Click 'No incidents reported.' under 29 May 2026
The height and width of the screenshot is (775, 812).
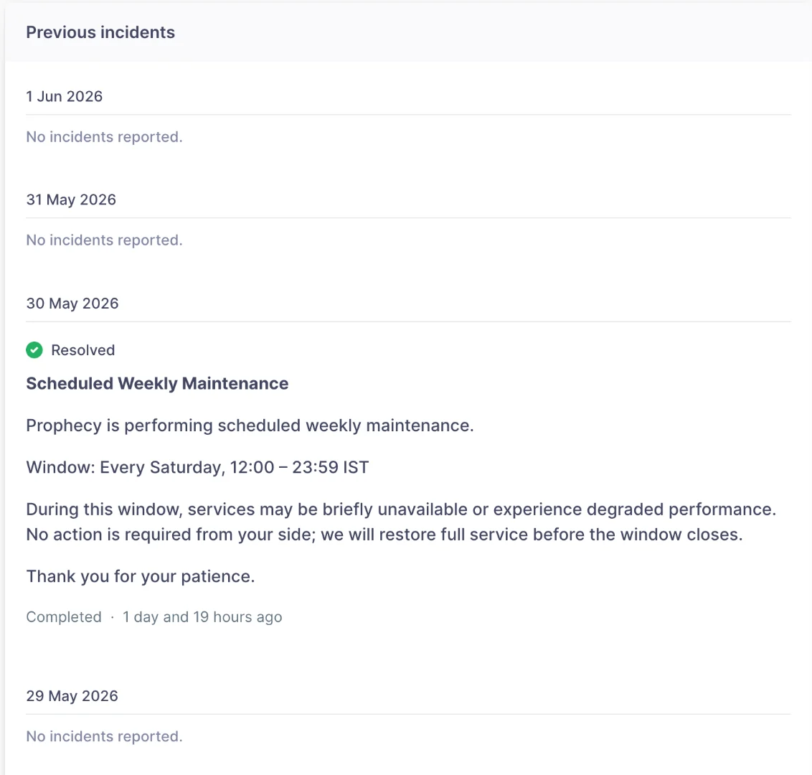coord(104,736)
